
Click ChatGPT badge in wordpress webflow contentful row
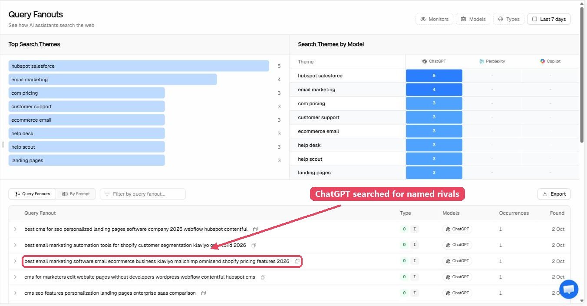point(457,277)
